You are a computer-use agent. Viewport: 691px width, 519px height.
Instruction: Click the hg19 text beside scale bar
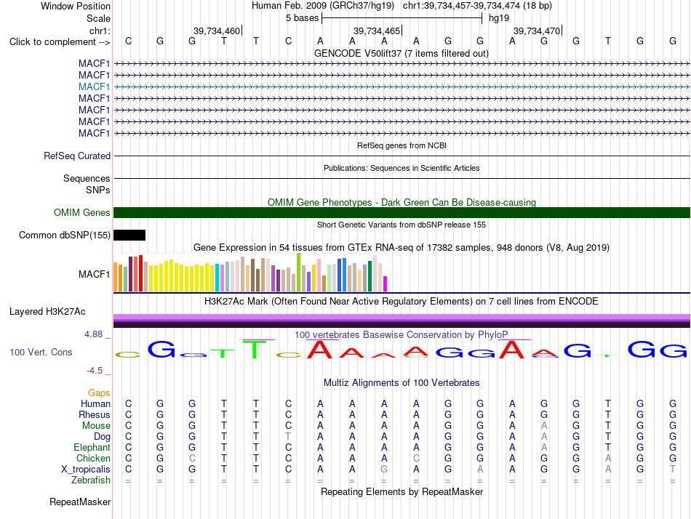[499, 18]
